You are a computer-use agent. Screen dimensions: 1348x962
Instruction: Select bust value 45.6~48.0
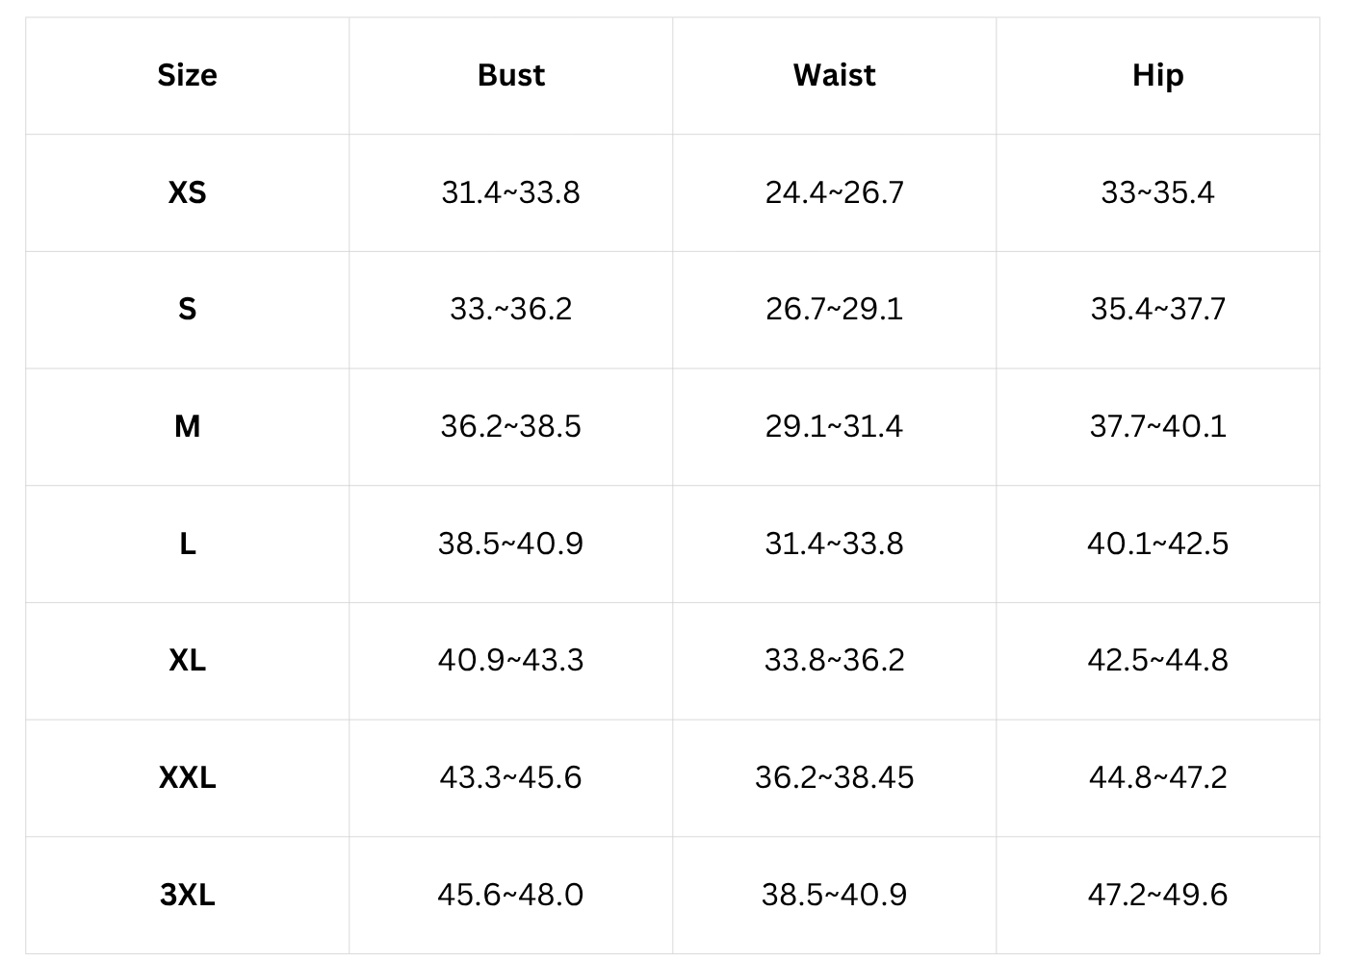pyautogui.click(x=510, y=895)
